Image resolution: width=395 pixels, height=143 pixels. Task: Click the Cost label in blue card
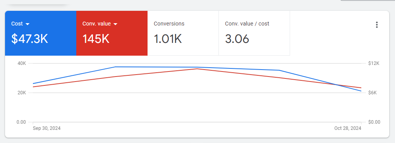pyautogui.click(x=17, y=24)
